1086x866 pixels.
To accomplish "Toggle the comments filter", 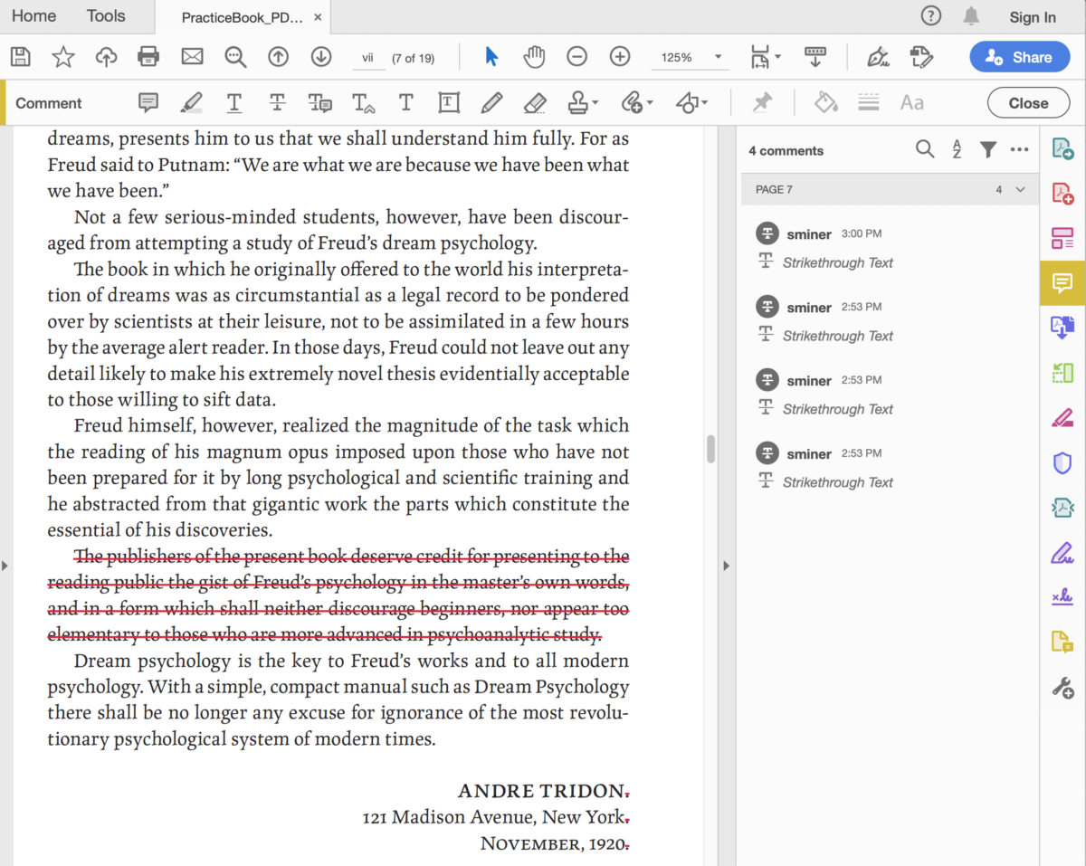I will click(988, 149).
